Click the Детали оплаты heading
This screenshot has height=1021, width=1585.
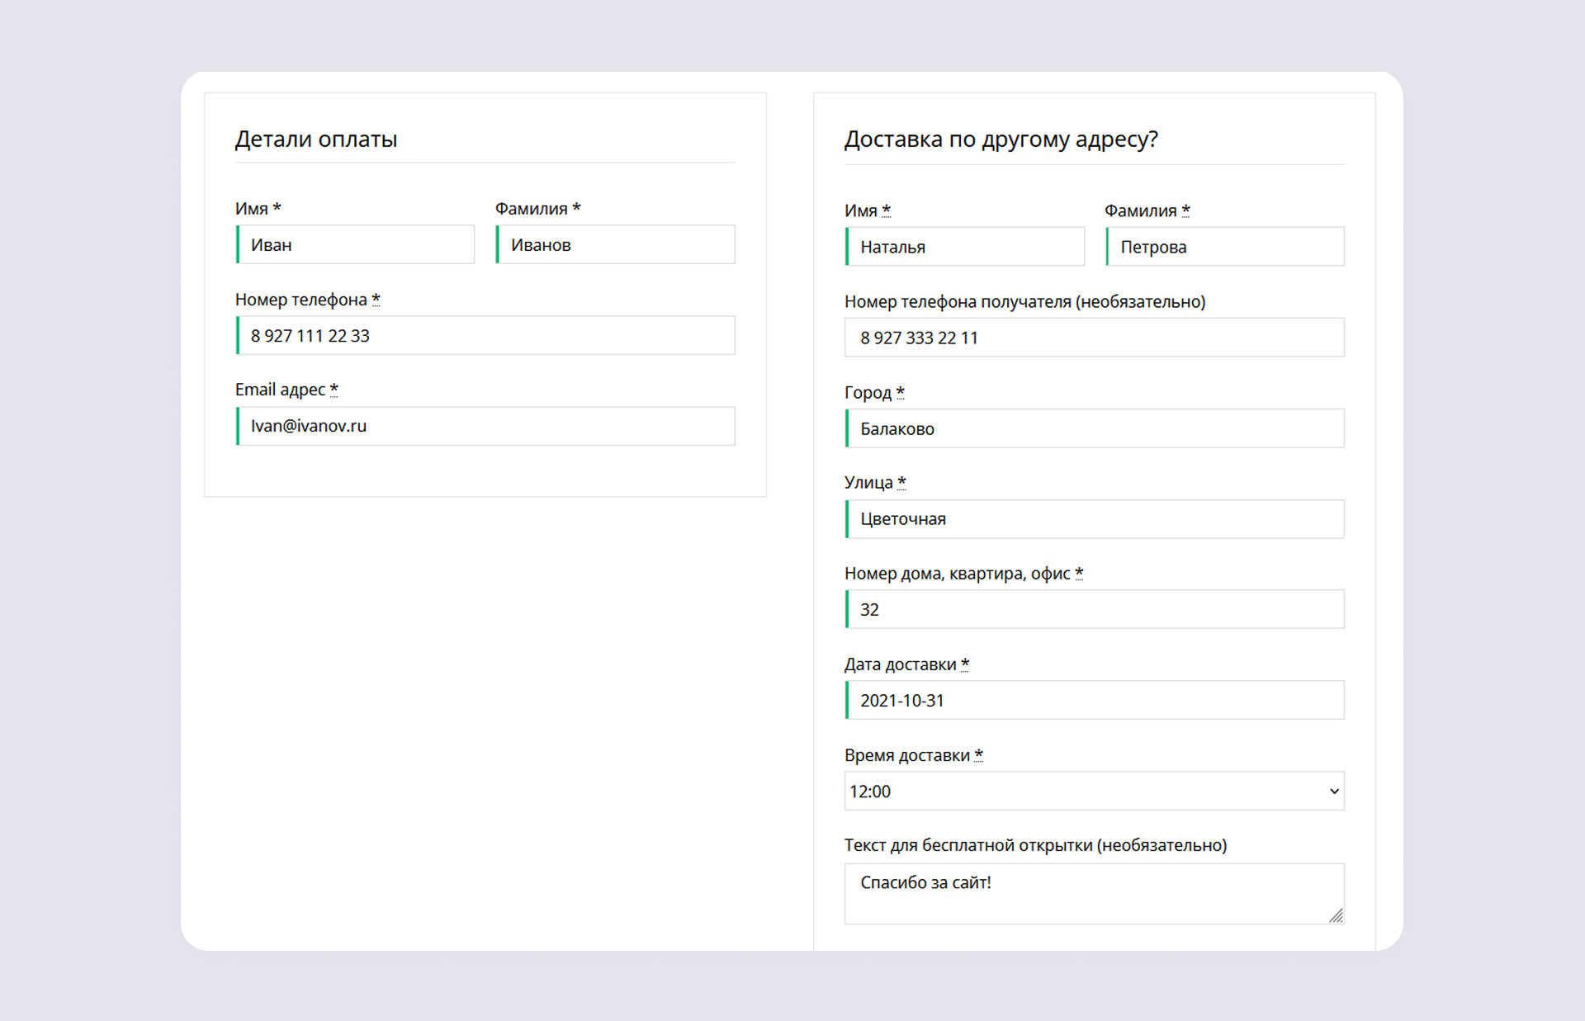(316, 139)
